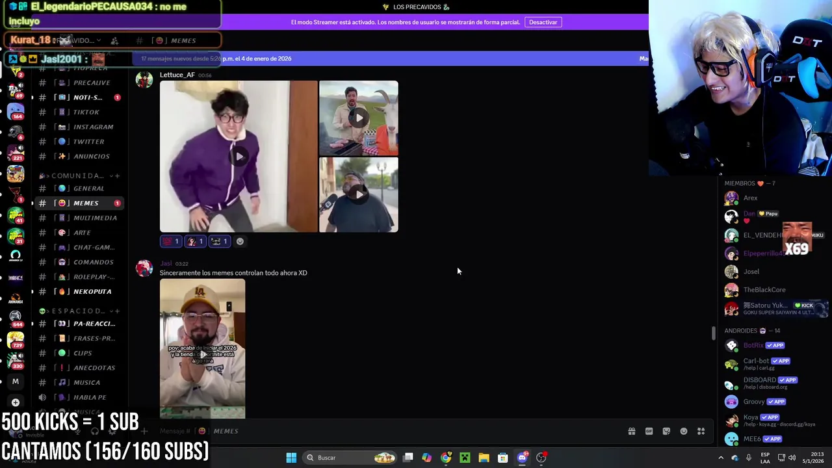Viewport: 832px width, 468px height.
Task: Click the taskbar Buscar search box
Action: point(351,458)
